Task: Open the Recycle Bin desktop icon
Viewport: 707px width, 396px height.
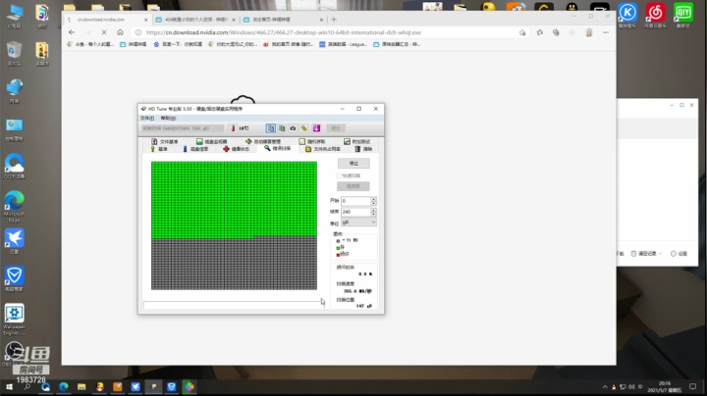Action: 14,54
